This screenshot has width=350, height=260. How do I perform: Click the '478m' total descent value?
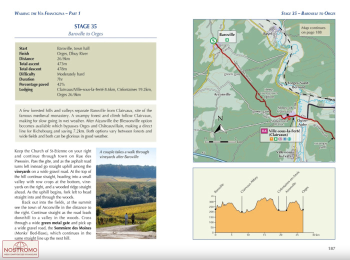[x=62, y=69]
